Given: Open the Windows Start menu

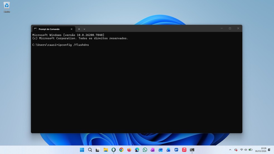Looking at the screenshot, I should tap(82, 150).
